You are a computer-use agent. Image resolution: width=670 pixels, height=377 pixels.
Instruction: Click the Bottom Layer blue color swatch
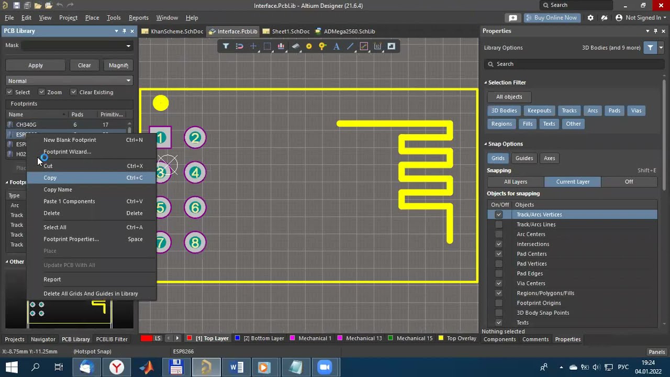pyautogui.click(x=238, y=338)
